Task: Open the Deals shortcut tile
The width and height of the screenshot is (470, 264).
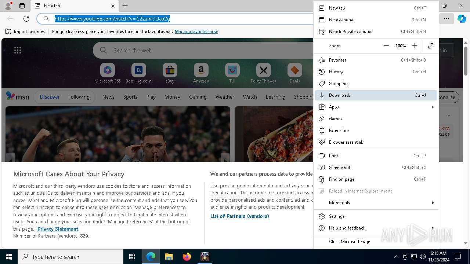Action: point(295,73)
